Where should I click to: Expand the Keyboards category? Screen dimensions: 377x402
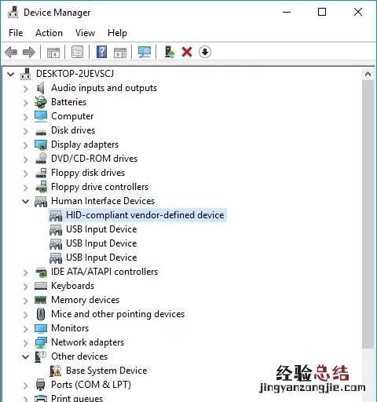coord(25,287)
